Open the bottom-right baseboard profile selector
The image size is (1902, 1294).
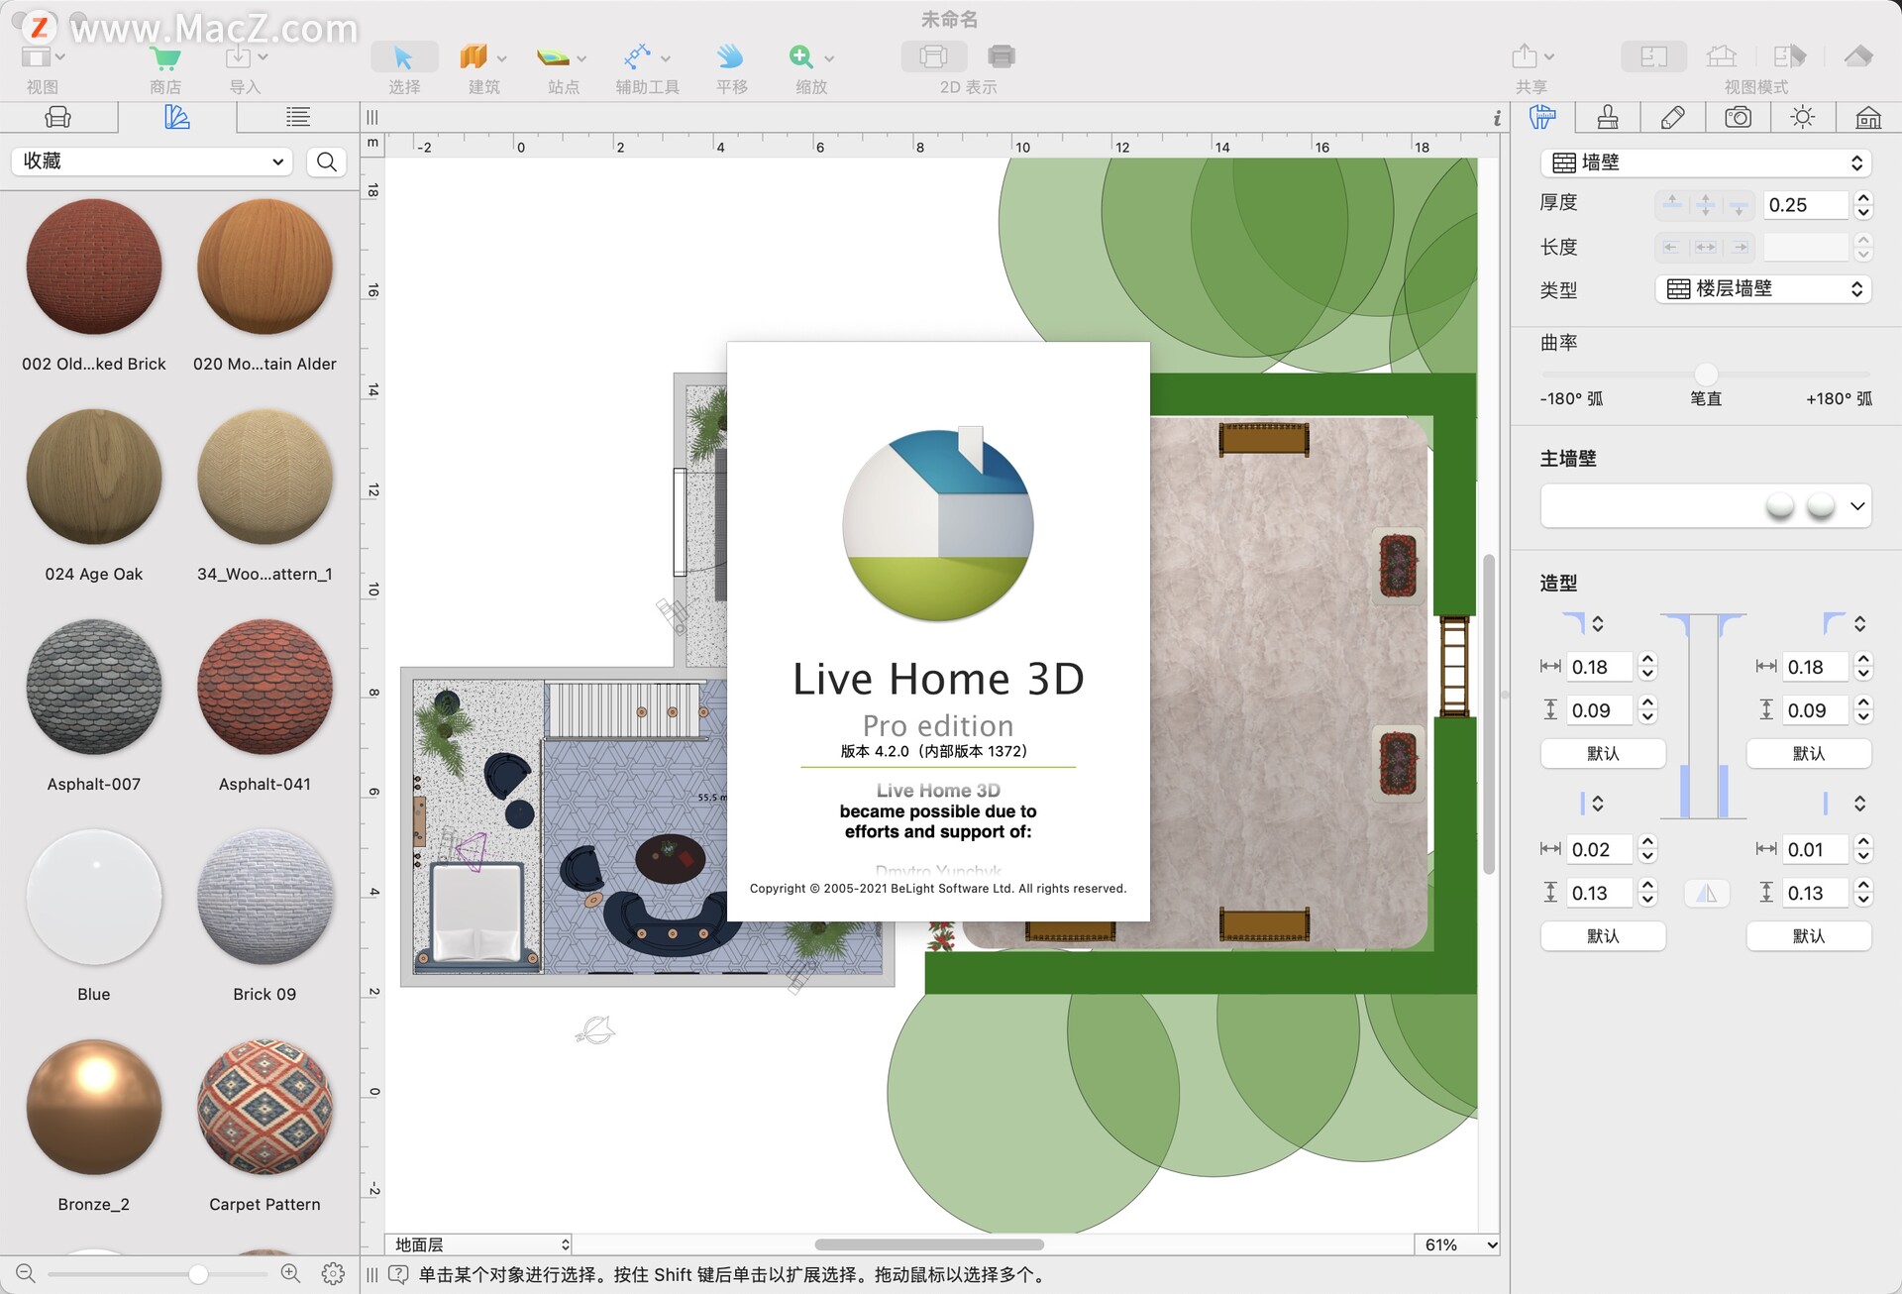[1845, 803]
